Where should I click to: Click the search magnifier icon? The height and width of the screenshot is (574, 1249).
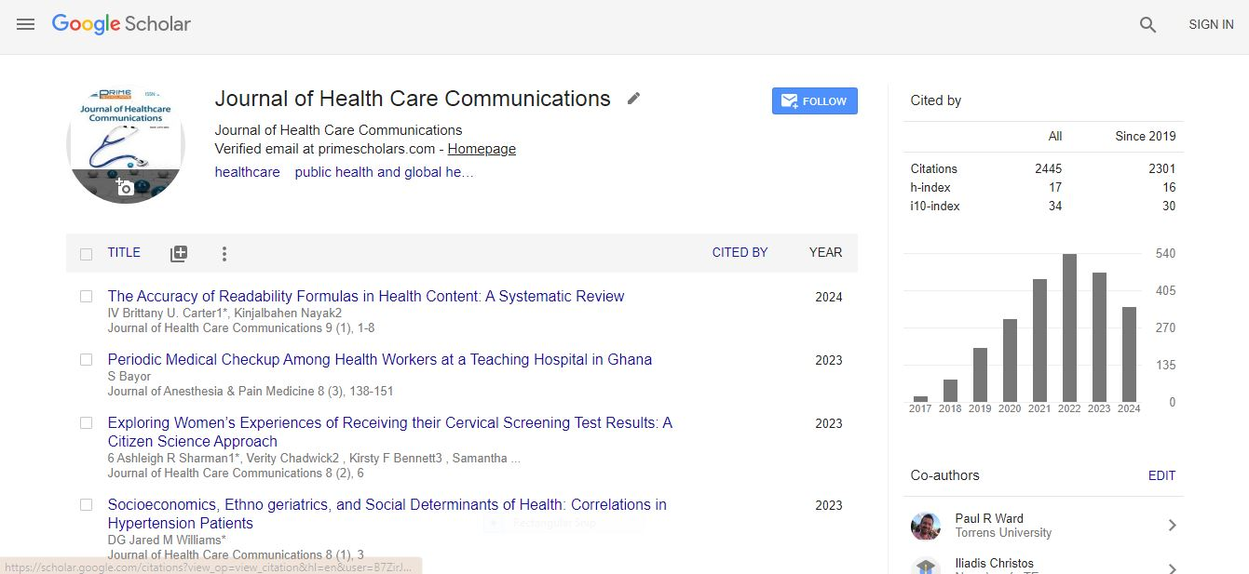click(x=1147, y=25)
